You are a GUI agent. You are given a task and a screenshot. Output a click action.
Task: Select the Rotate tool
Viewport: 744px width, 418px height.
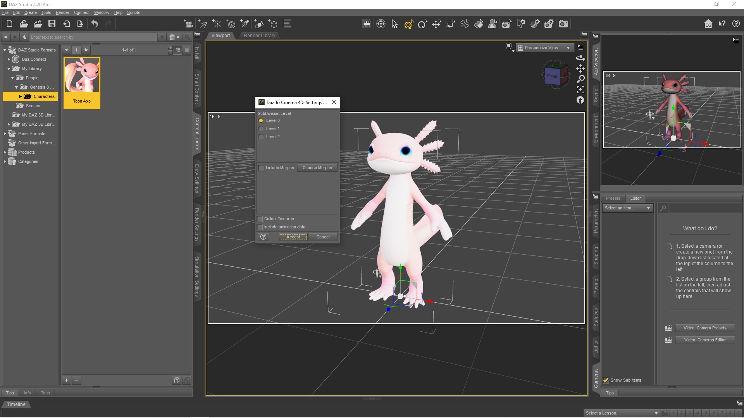[x=422, y=24]
